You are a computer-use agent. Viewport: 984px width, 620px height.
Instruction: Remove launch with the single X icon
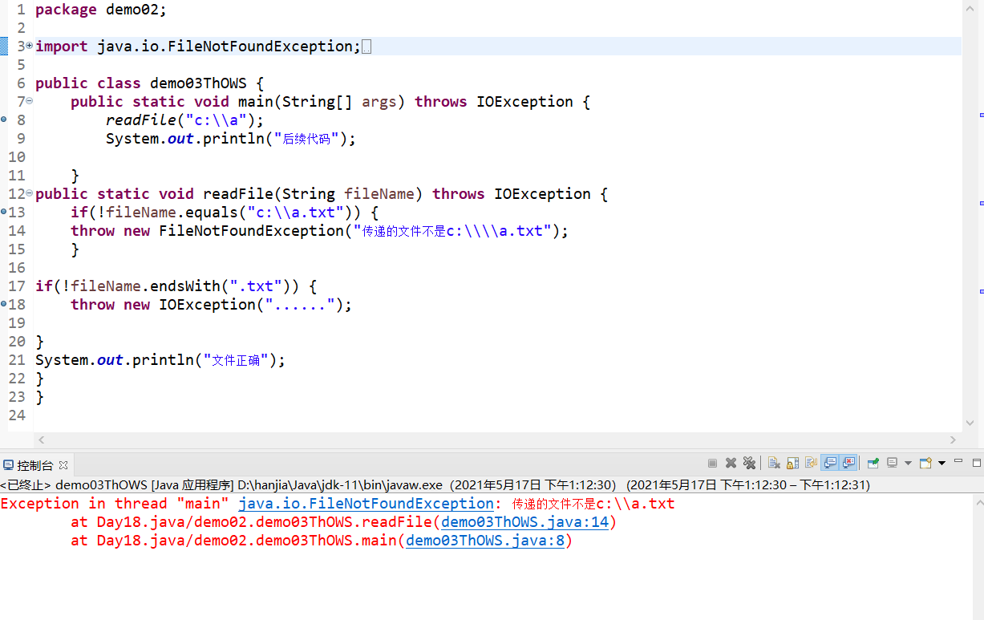pyautogui.click(x=731, y=463)
